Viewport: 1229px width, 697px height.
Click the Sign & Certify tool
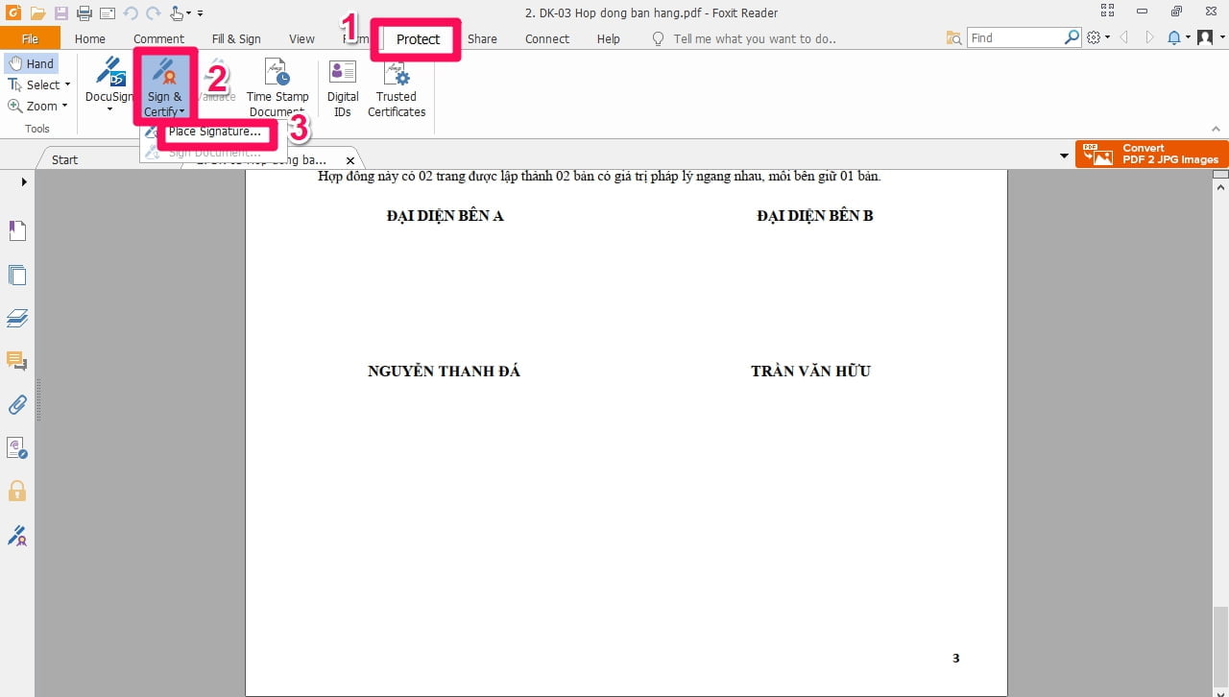click(164, 86)
